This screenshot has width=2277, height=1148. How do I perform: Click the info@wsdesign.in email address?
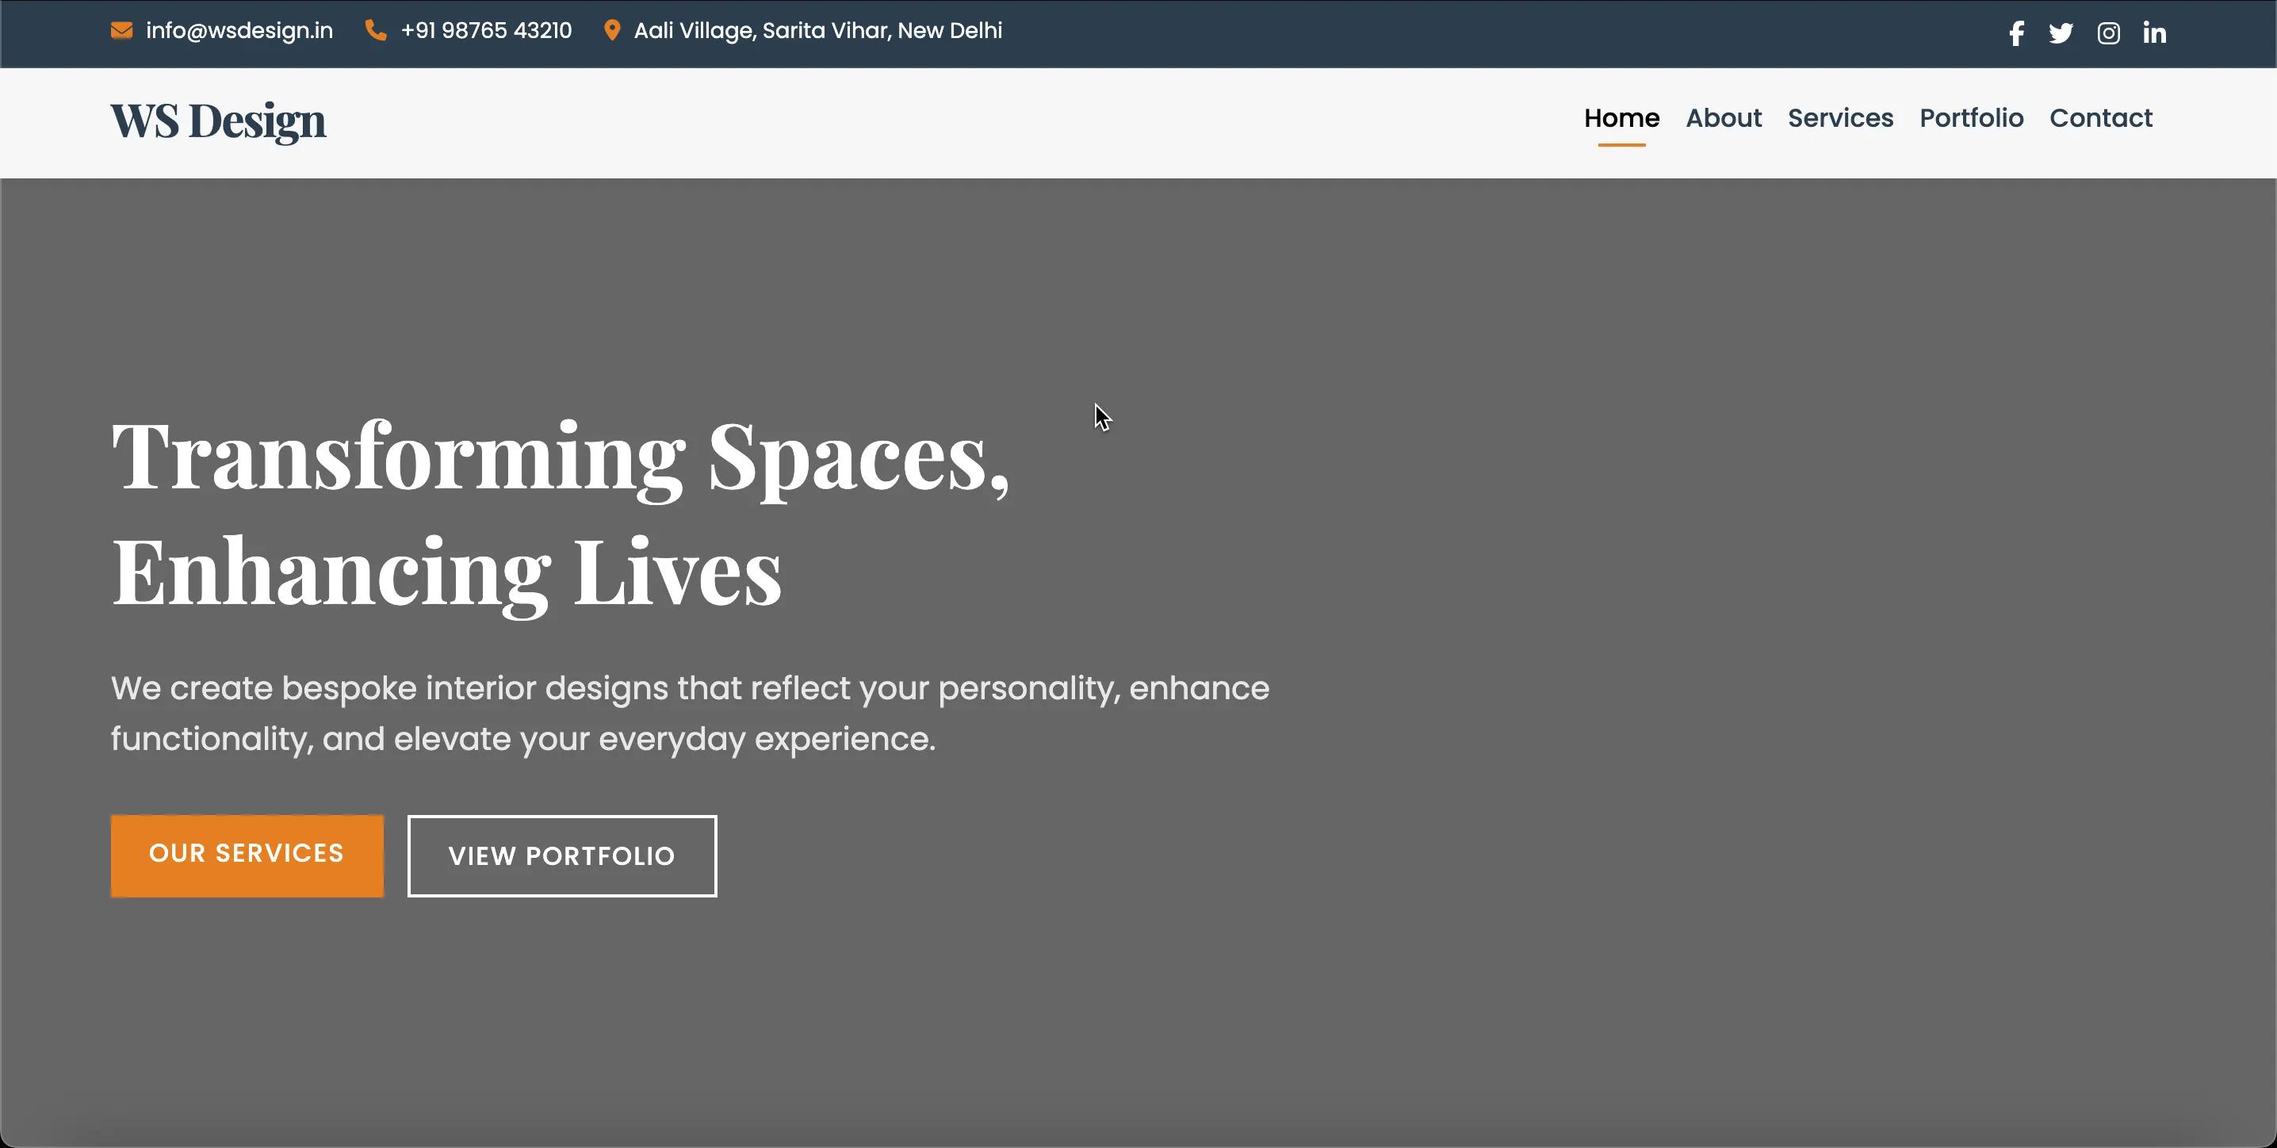[239, 31]
